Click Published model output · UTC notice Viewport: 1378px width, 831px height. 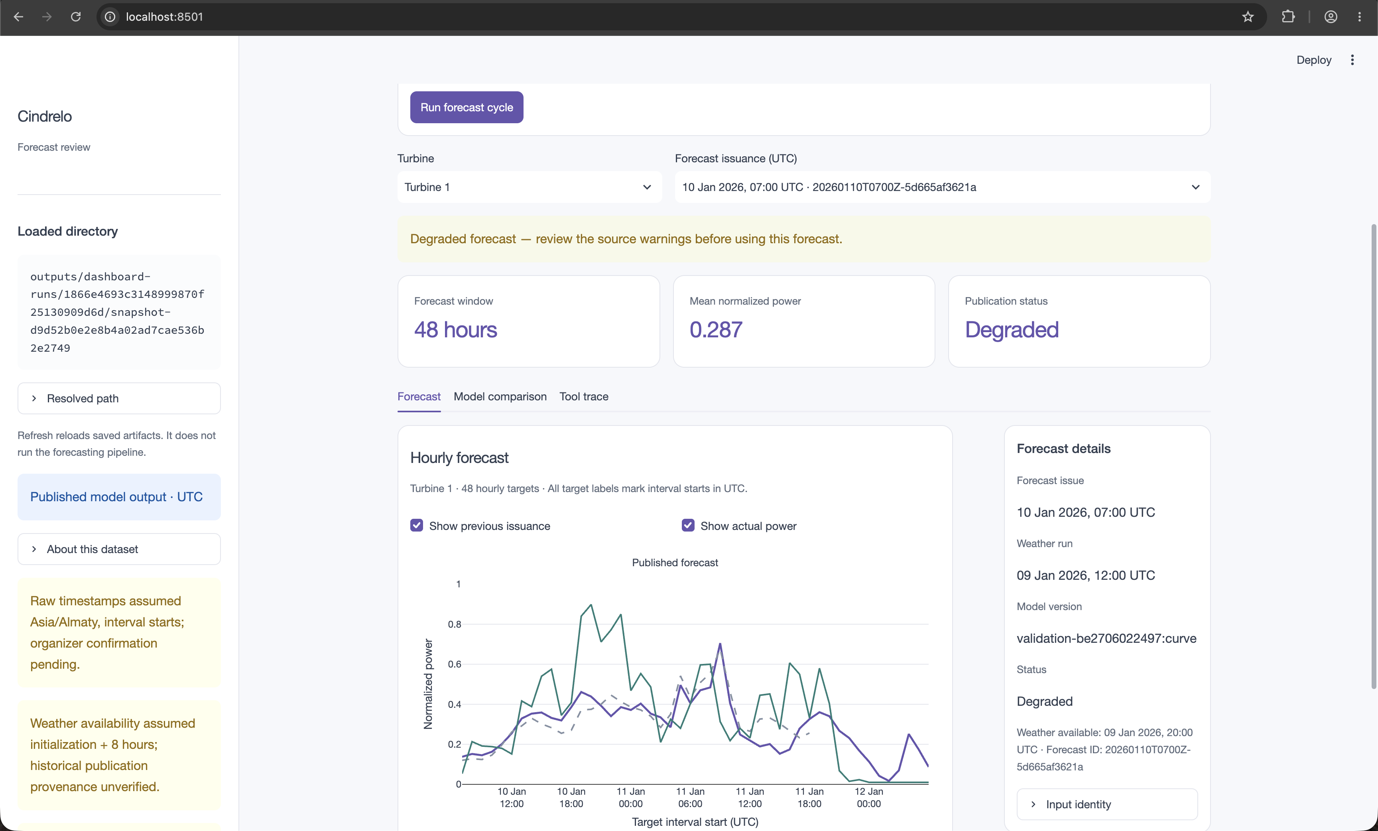(x=119, y=496)
